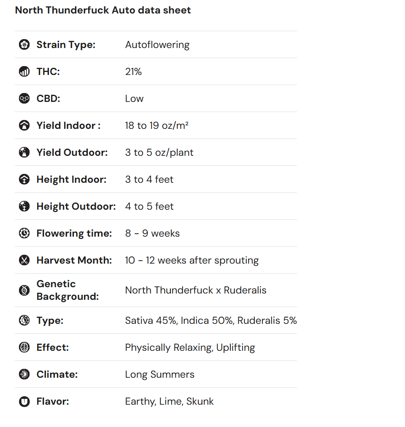Select the 'Autoflowering' strain type value
The height and width of the screenshot is (427, 405).
[x=157, y=45]
